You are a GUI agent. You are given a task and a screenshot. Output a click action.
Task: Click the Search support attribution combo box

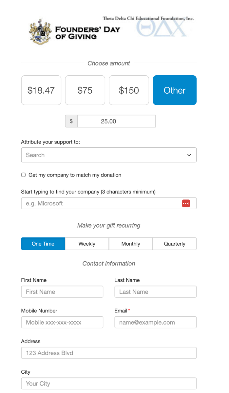click(109, 155)
